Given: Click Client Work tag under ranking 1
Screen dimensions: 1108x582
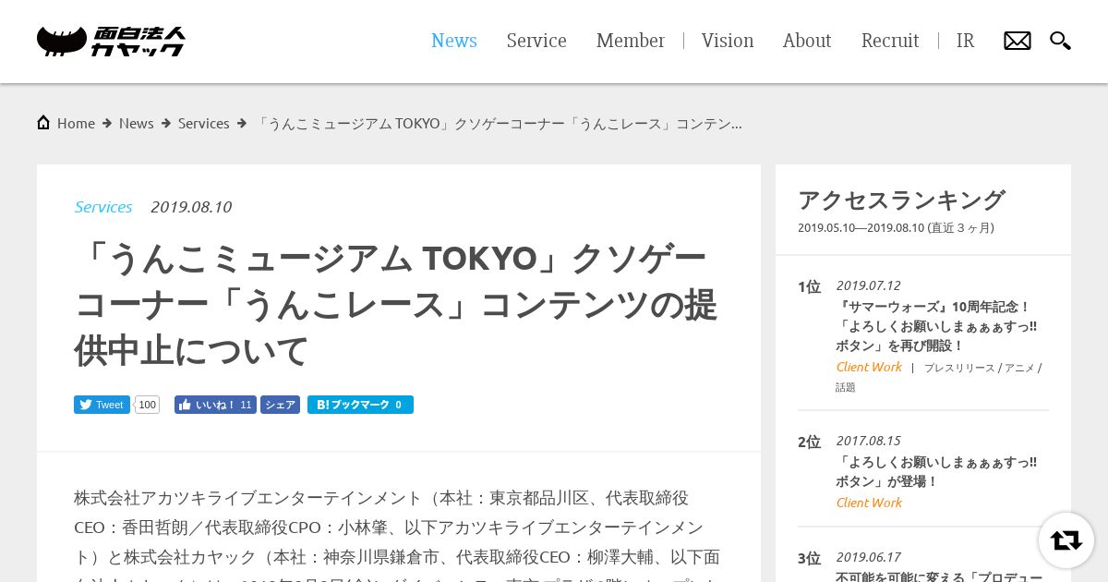Looking at the screenshot, I should [869, 367].
